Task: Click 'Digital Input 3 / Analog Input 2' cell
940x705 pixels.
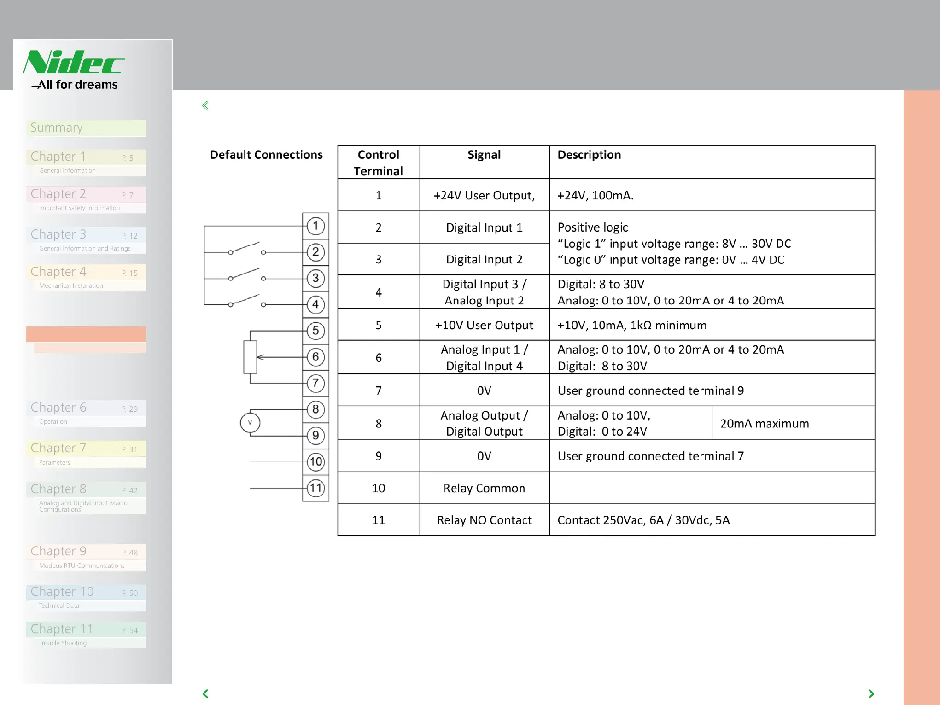Action: tap(485, 292)
